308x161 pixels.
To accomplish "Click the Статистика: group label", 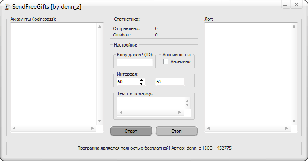I will point(127,19).
